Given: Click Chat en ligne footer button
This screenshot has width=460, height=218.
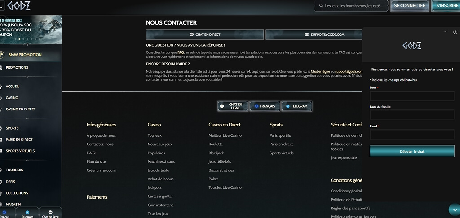Looking at the screenshot, I should pos(233,106).
